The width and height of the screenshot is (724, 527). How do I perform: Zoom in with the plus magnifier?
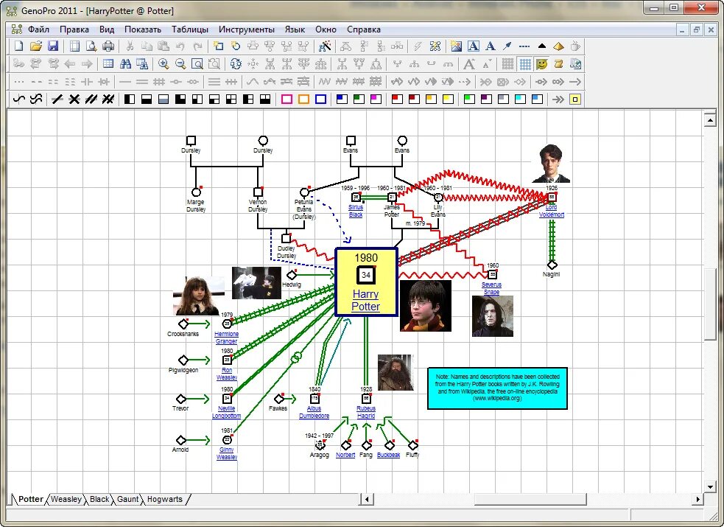point(163,63)
